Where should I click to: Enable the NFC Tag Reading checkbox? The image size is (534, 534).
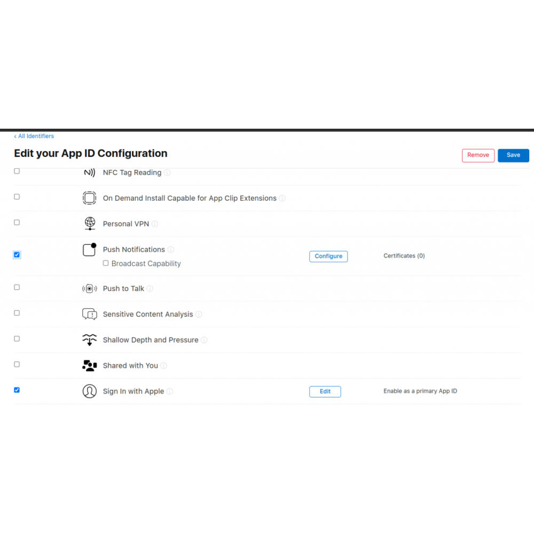pos(17,171)
